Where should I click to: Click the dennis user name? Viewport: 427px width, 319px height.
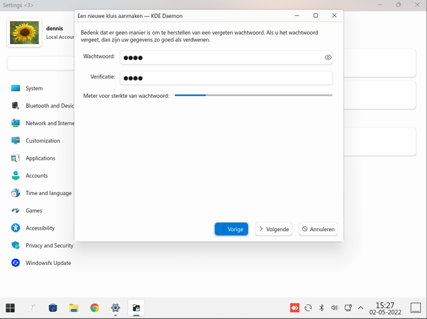(55, 28)
